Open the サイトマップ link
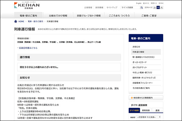The image size is (182, 121). pos(112,7)
